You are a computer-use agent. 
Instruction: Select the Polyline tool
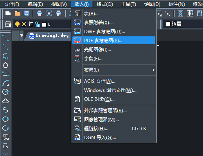(x=5, y=56)
